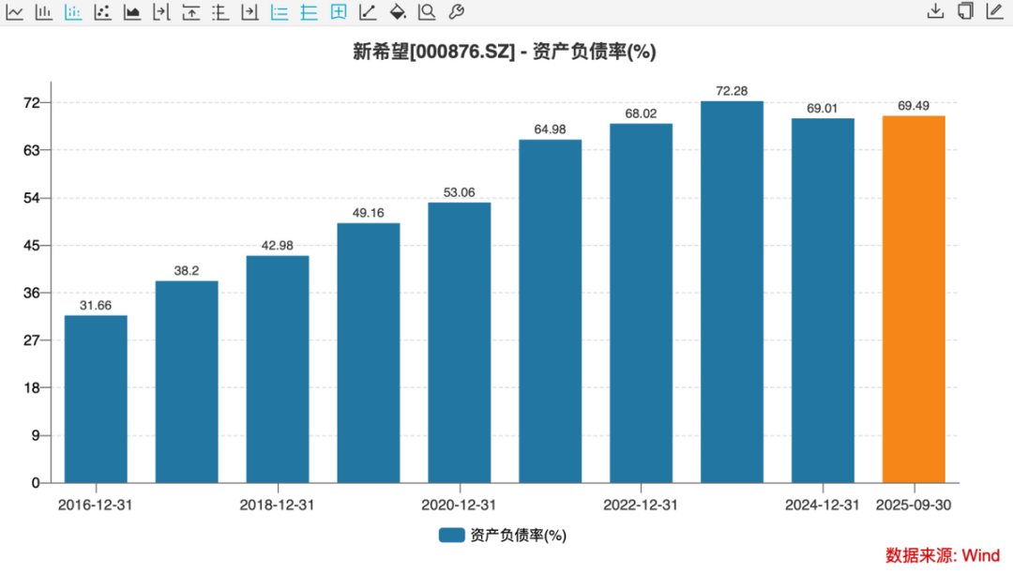
Task: Click the x-axis label 2022-12-31
Action: pyautogui.click(x=641, y=505)
